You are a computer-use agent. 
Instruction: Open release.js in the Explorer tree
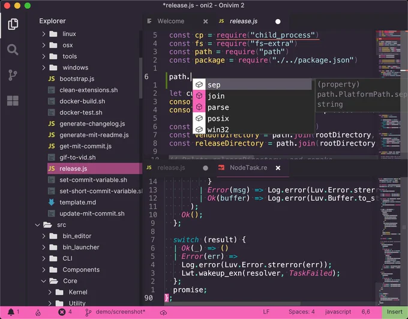[95, 168]
